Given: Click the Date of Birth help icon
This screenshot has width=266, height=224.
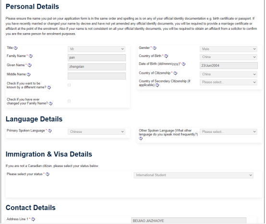Looking at the screenshot, I should click(x=183, y=64).
